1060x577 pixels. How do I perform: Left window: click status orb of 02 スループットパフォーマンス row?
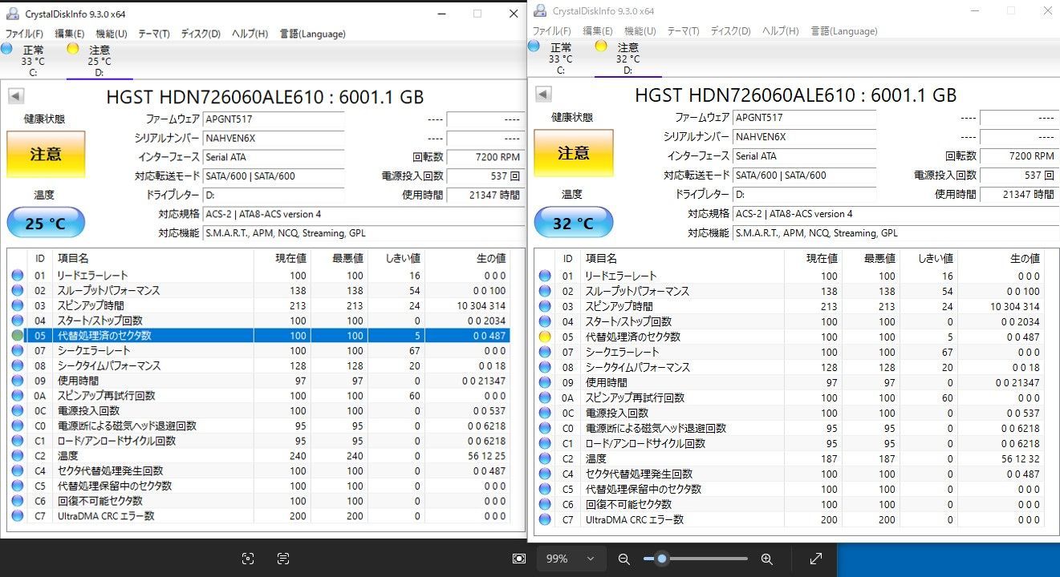(18, 291)
